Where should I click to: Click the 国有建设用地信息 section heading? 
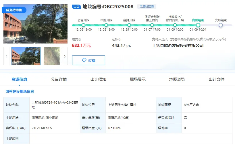20,92
